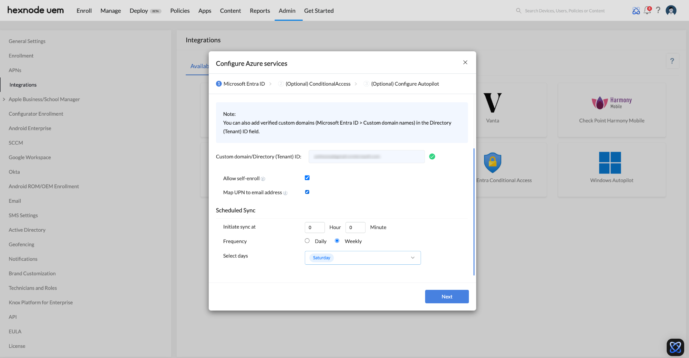Go to the (Optional) ConditionalAccess step
The image size is (689, 358).
[x=314, y=84]
